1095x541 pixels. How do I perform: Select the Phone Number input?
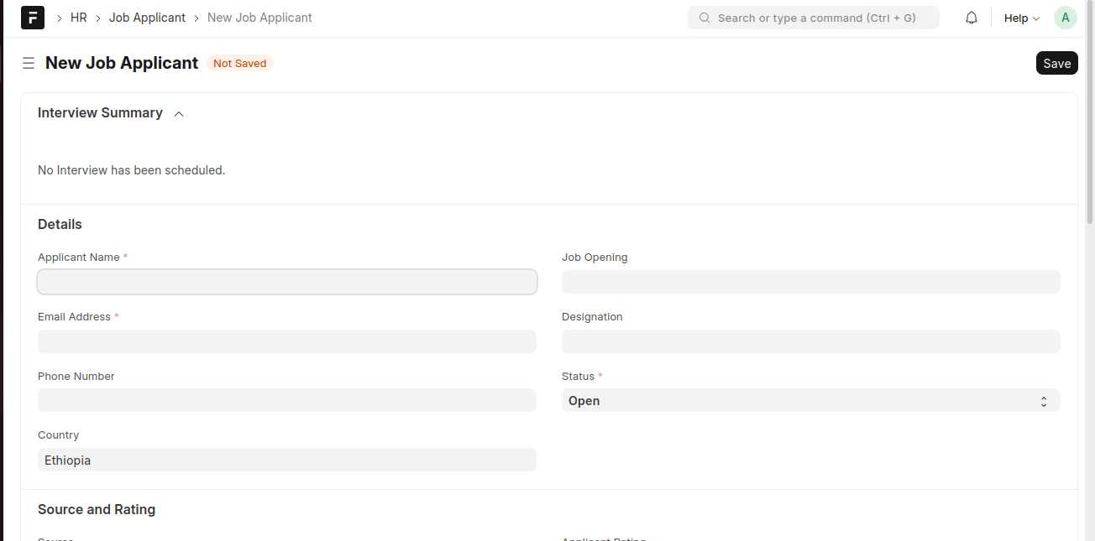(287, 400)
